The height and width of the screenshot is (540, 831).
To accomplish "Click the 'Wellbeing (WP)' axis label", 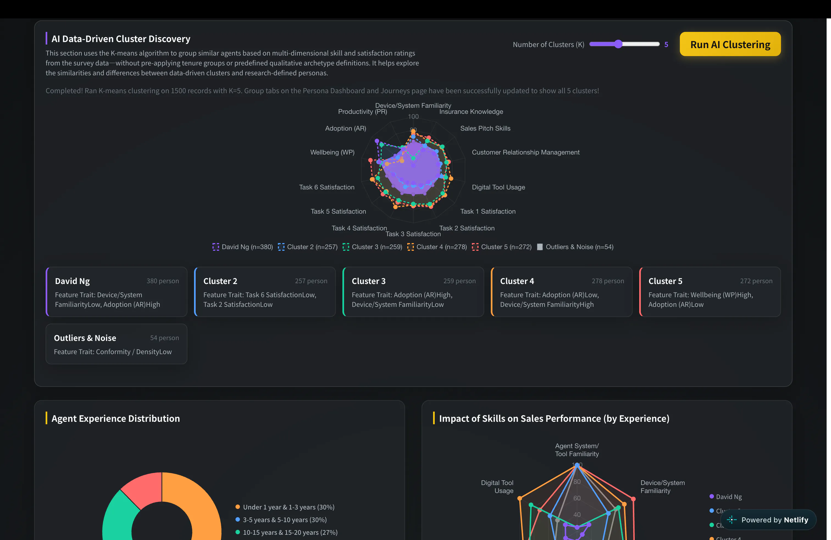I will (333, 152).
